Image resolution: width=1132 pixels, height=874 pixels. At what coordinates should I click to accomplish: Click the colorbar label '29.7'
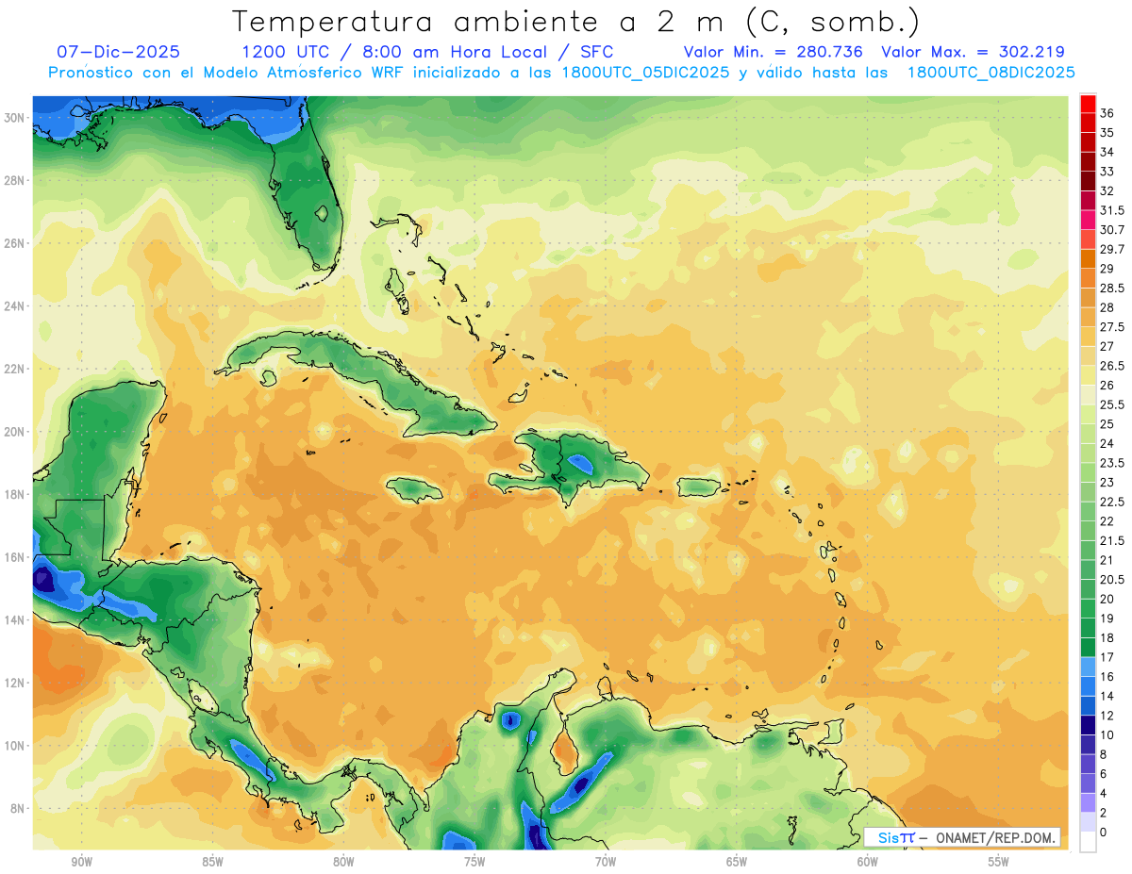pyautogui.click(x=1112, y=250)
